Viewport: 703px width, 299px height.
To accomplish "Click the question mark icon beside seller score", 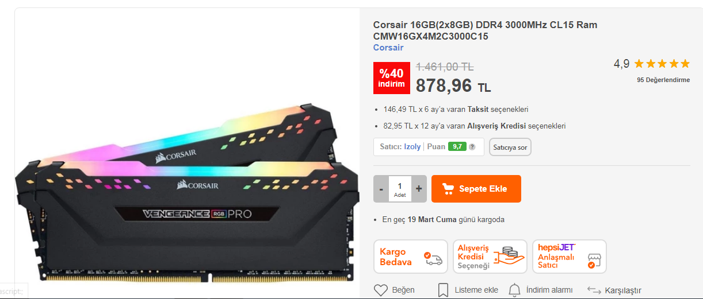I will (472, 147).
